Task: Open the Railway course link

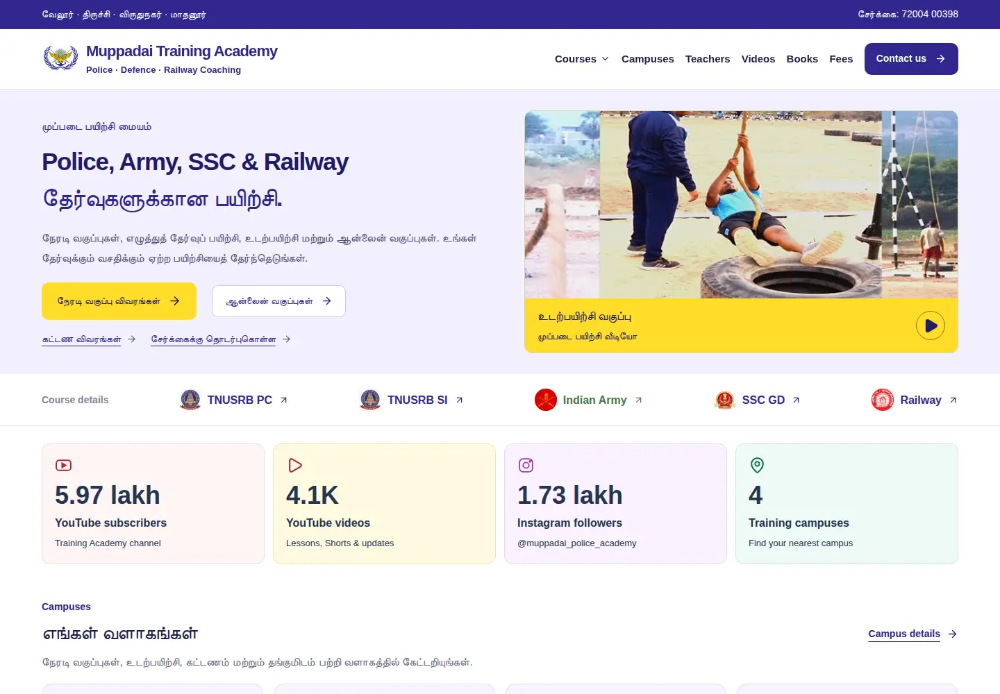Action: point(921,400)
